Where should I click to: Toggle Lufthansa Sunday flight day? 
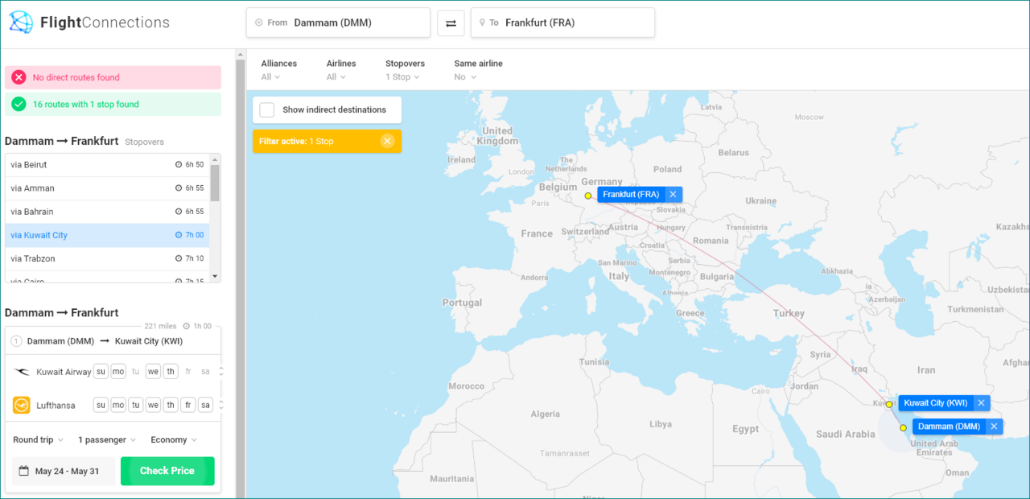click(101, 406)
